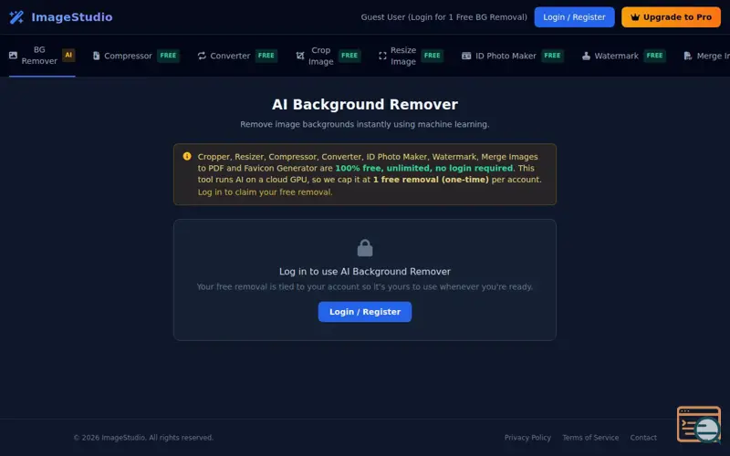Open the Privacy Policy footer link

[527, 438]
